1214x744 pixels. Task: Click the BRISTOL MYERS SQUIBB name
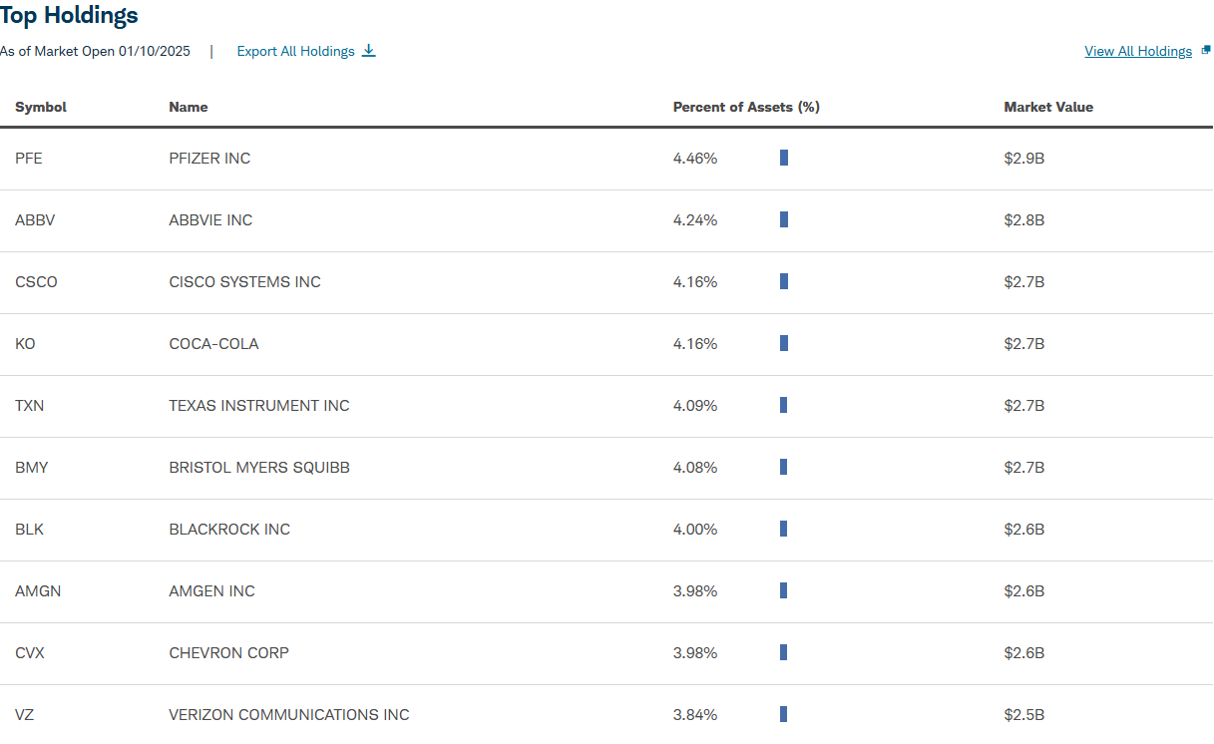tap(259, 467)
